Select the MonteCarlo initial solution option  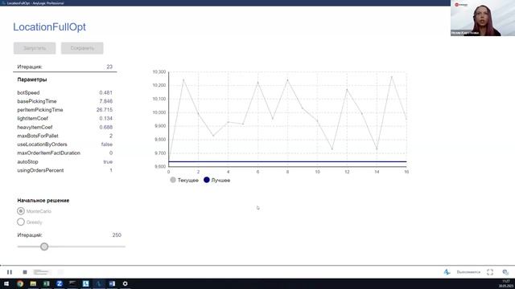[x=21, y=211]
